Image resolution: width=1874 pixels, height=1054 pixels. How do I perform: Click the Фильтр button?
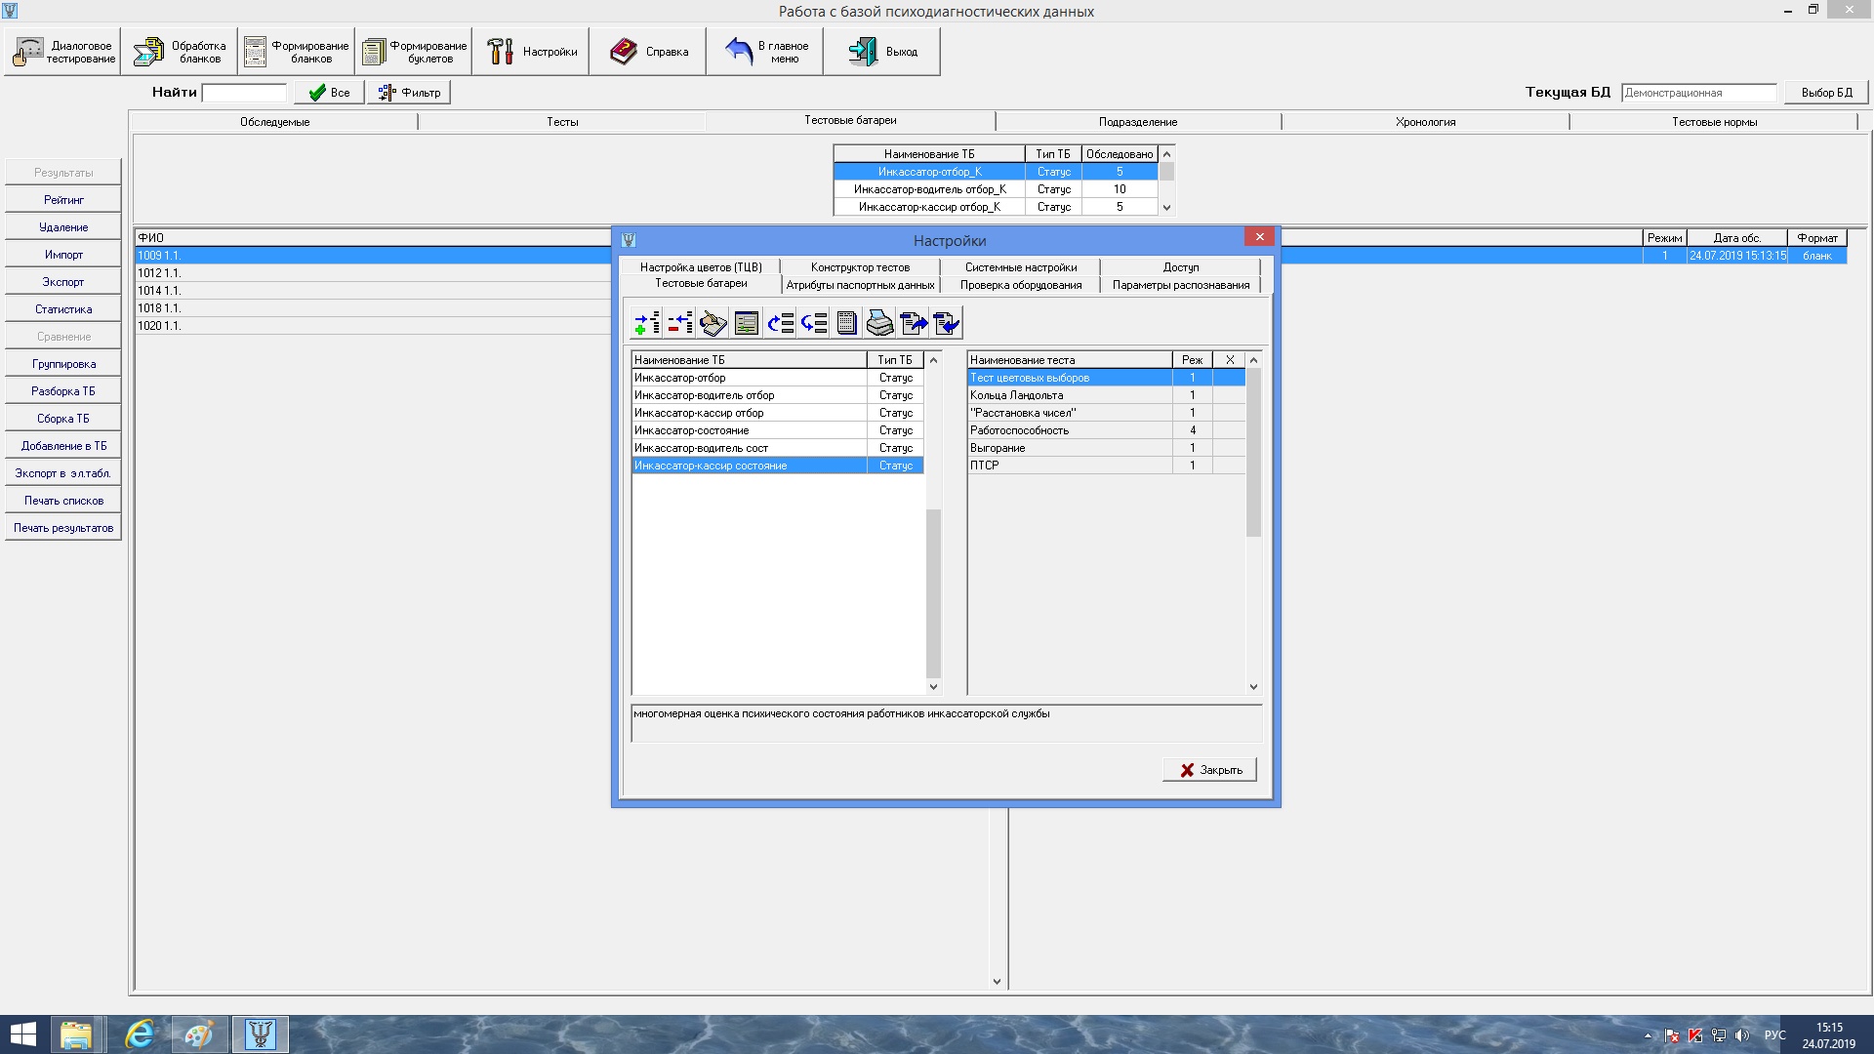409,93
